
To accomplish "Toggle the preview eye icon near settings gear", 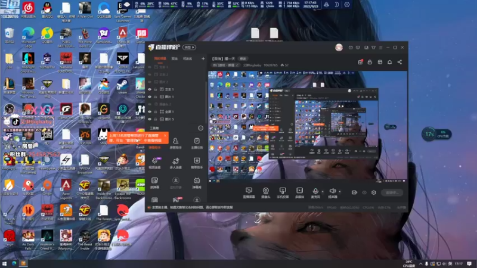I will (364, 192).
